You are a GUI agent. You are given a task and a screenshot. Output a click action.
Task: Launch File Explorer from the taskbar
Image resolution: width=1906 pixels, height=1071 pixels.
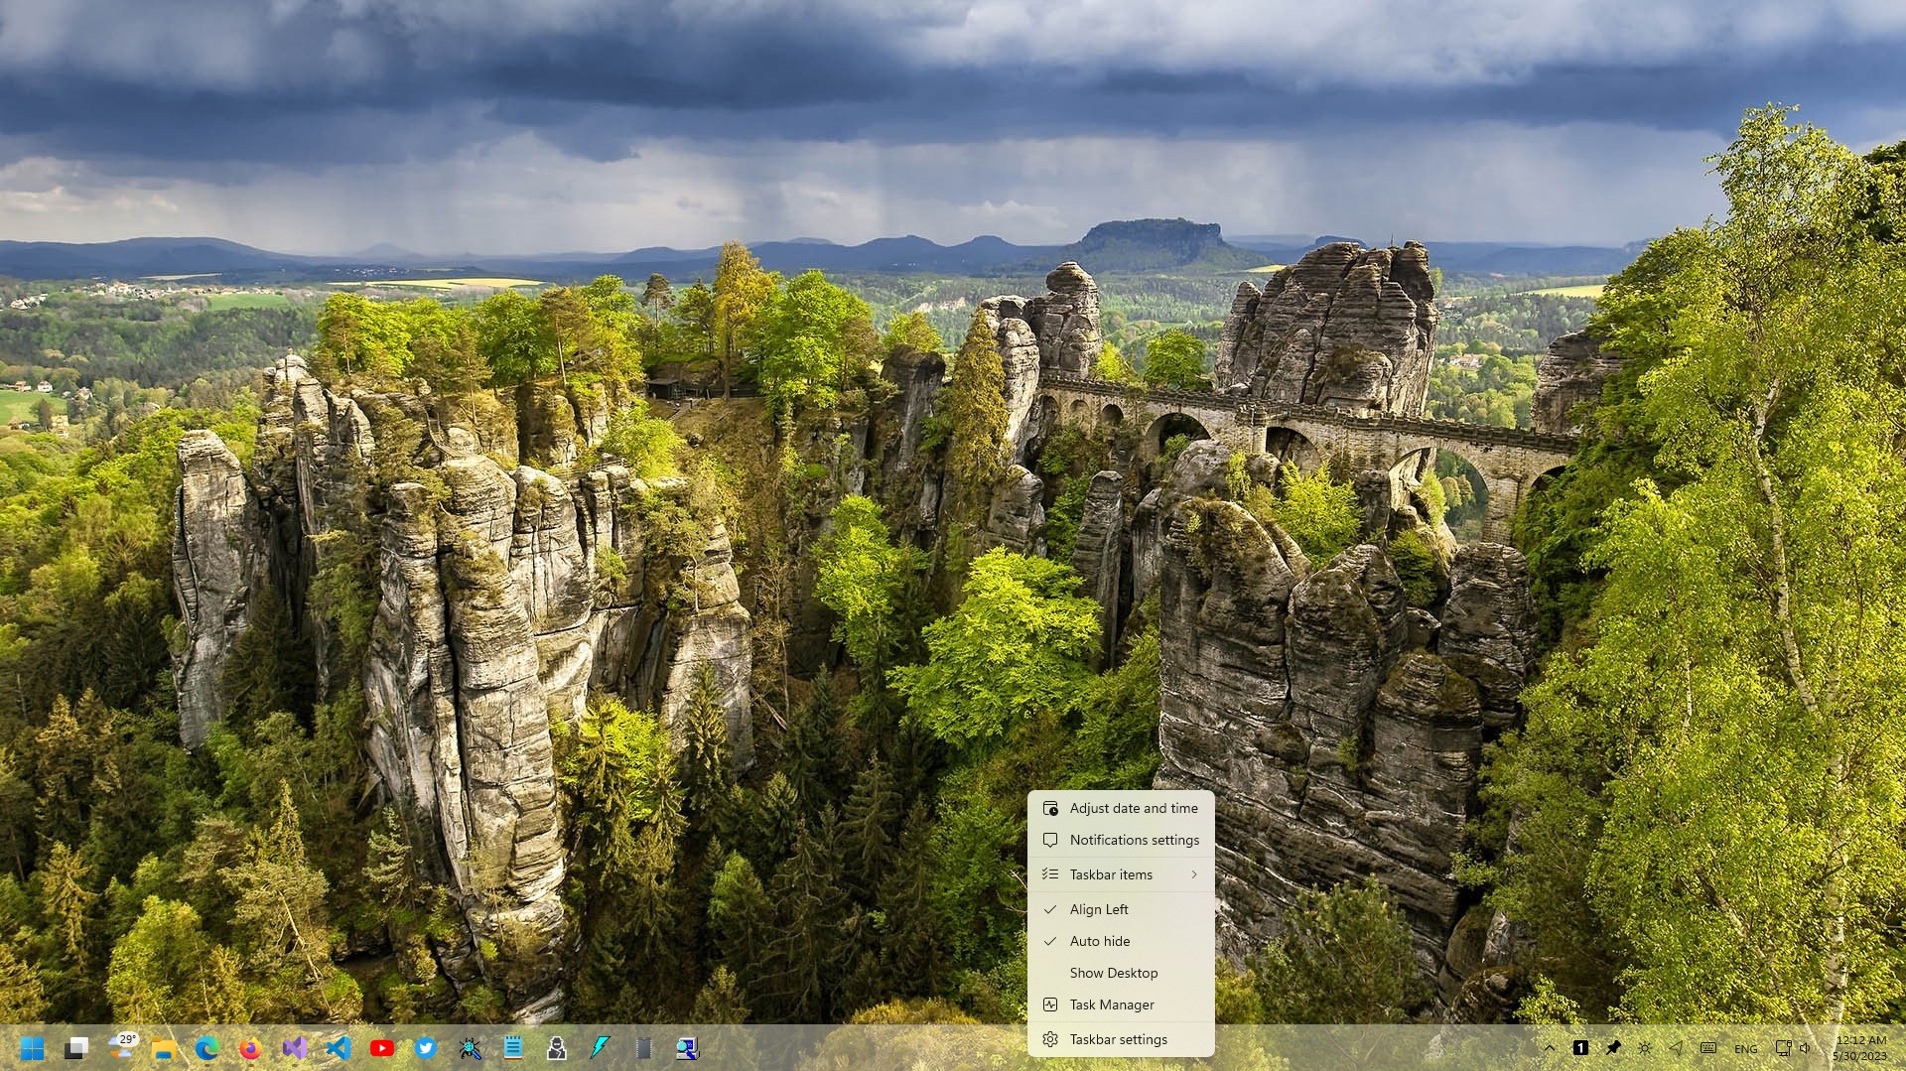pyautogui.click(x=164, y=1048)
